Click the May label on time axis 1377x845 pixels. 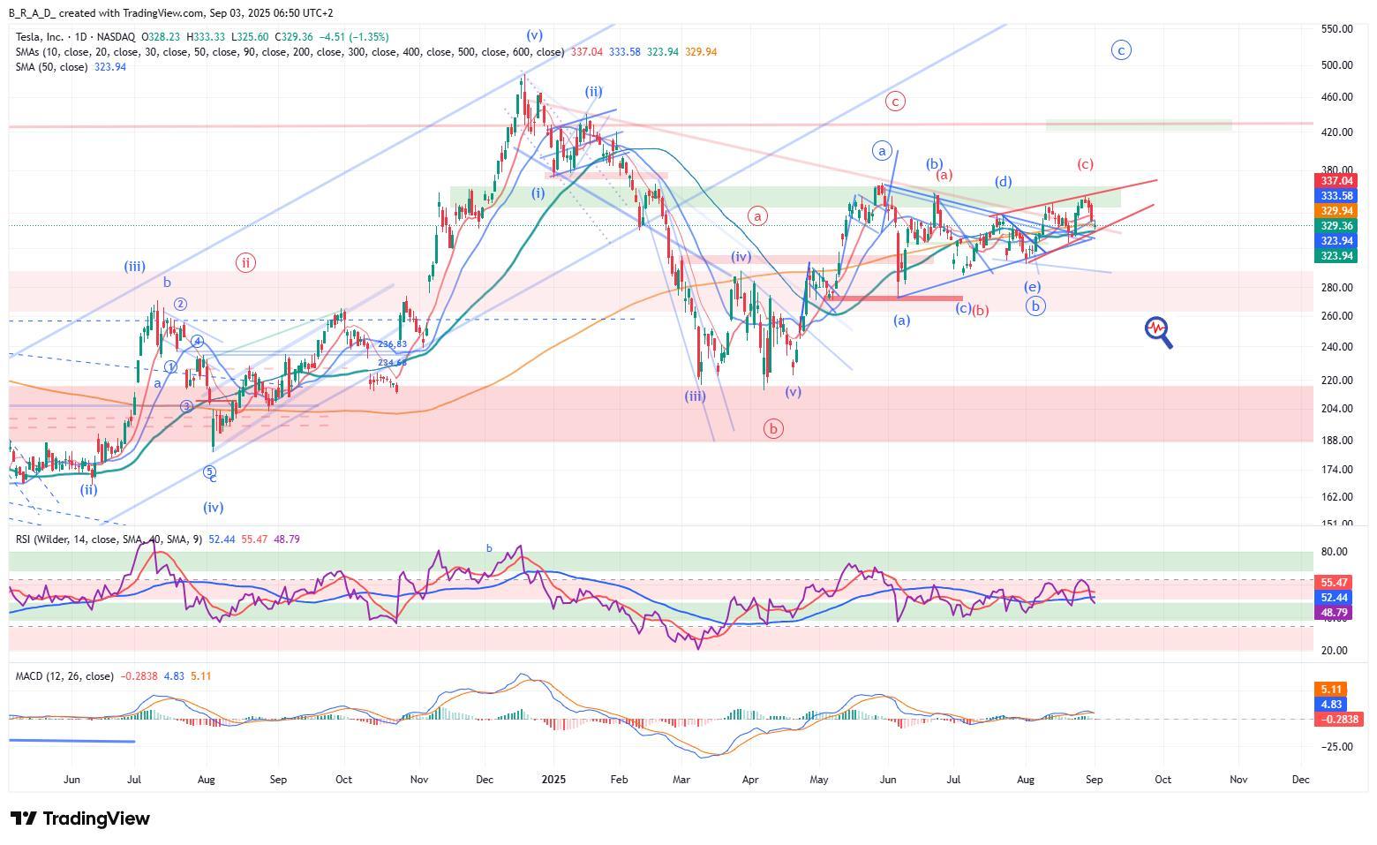[819, 780]
